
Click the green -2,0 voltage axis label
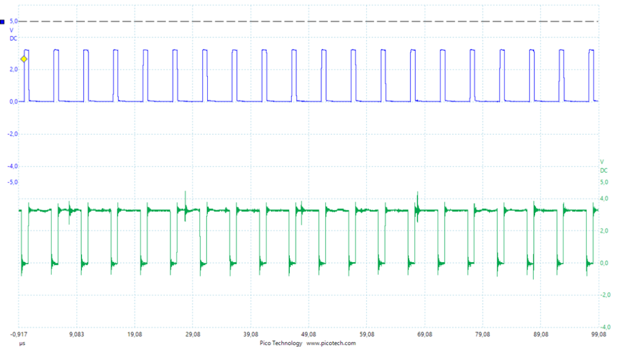603,295
